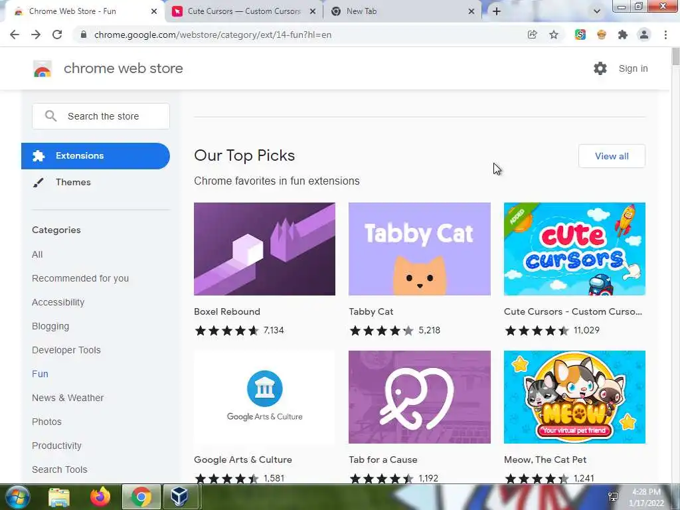The image size is (680, 510).
Task: Click the Chrome Web Store rainbow logo
Action: coord(42,68)
